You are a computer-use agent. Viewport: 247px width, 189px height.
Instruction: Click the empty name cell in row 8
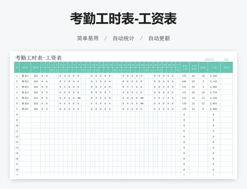click(25, 115)
